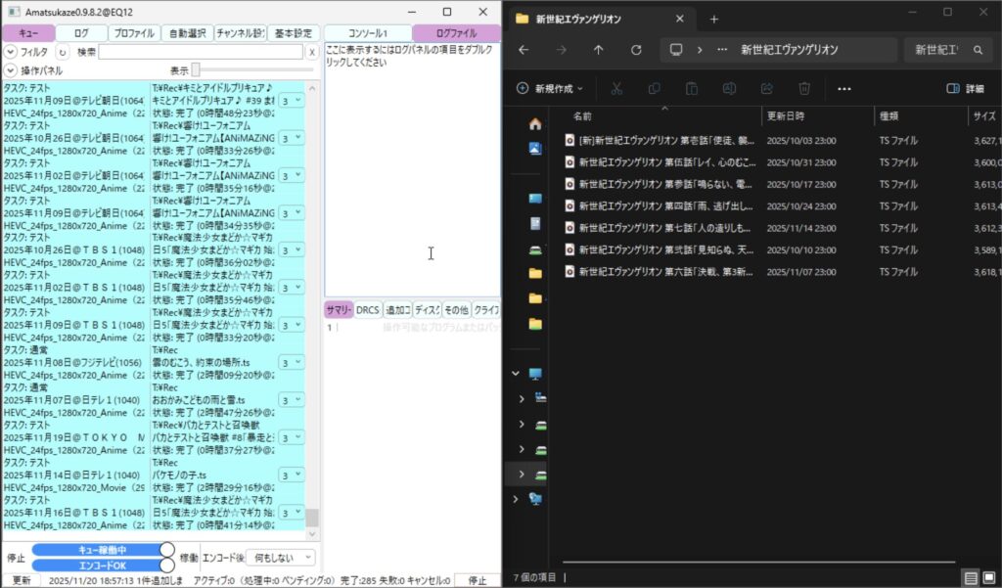The width and height of the screenshot is (1002, 588).
Task: Open the 新規作成 menu button
Action: [549, 88]
